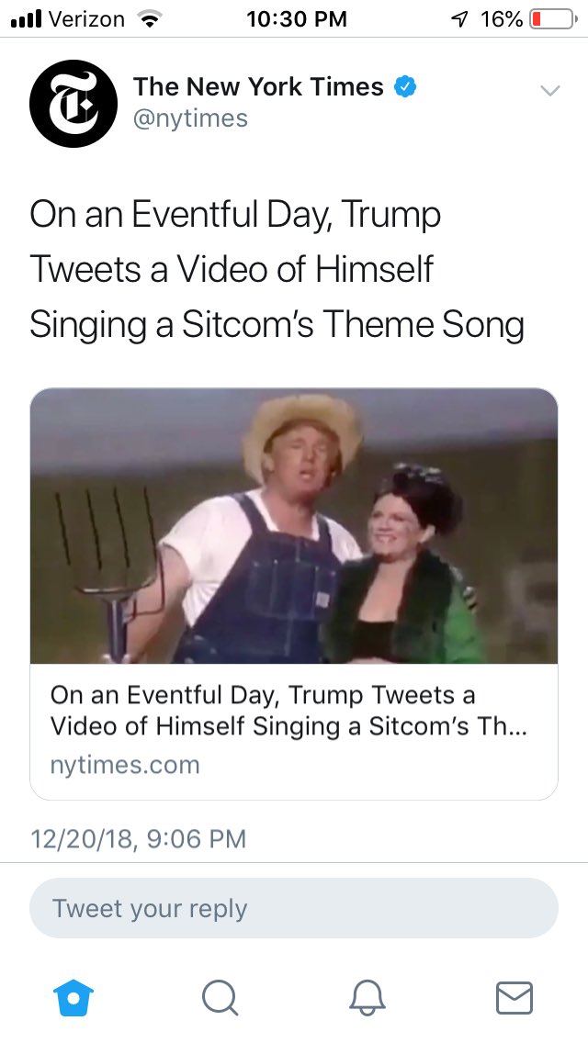The height and width of the screenshot is (1043, 588).
Task: Open the Search magnifier tab
Action: 220,998
